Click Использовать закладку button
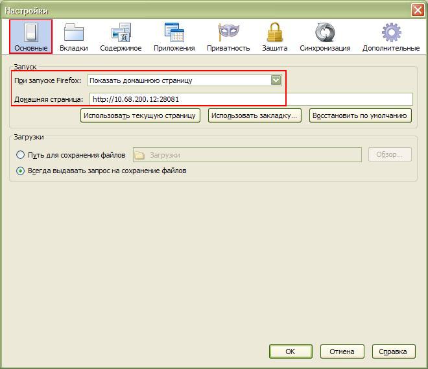This screenshot has height=369, width=428. (255, 115)
